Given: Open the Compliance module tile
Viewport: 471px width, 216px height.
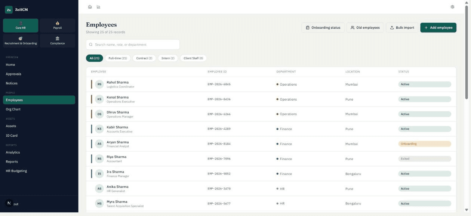Looking at the screenshot, I should pos(58,41).
